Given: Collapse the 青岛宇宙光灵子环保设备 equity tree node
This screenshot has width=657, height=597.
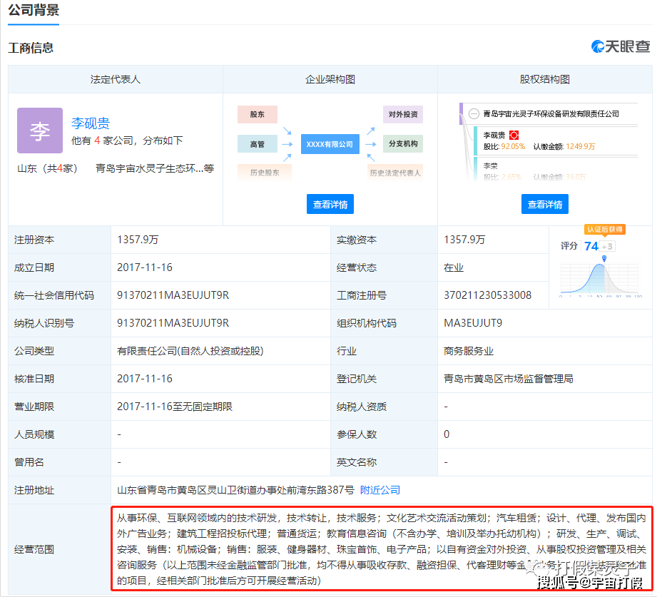Looking at the screenshot, I should (474, 113).
